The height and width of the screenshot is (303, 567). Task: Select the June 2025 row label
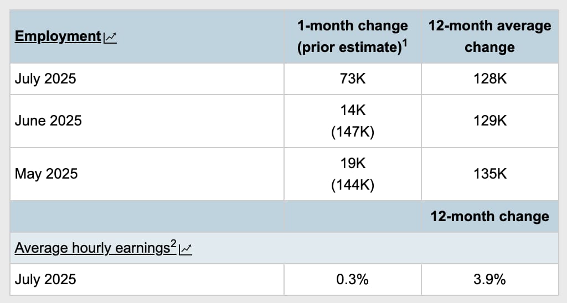(48, 121)
